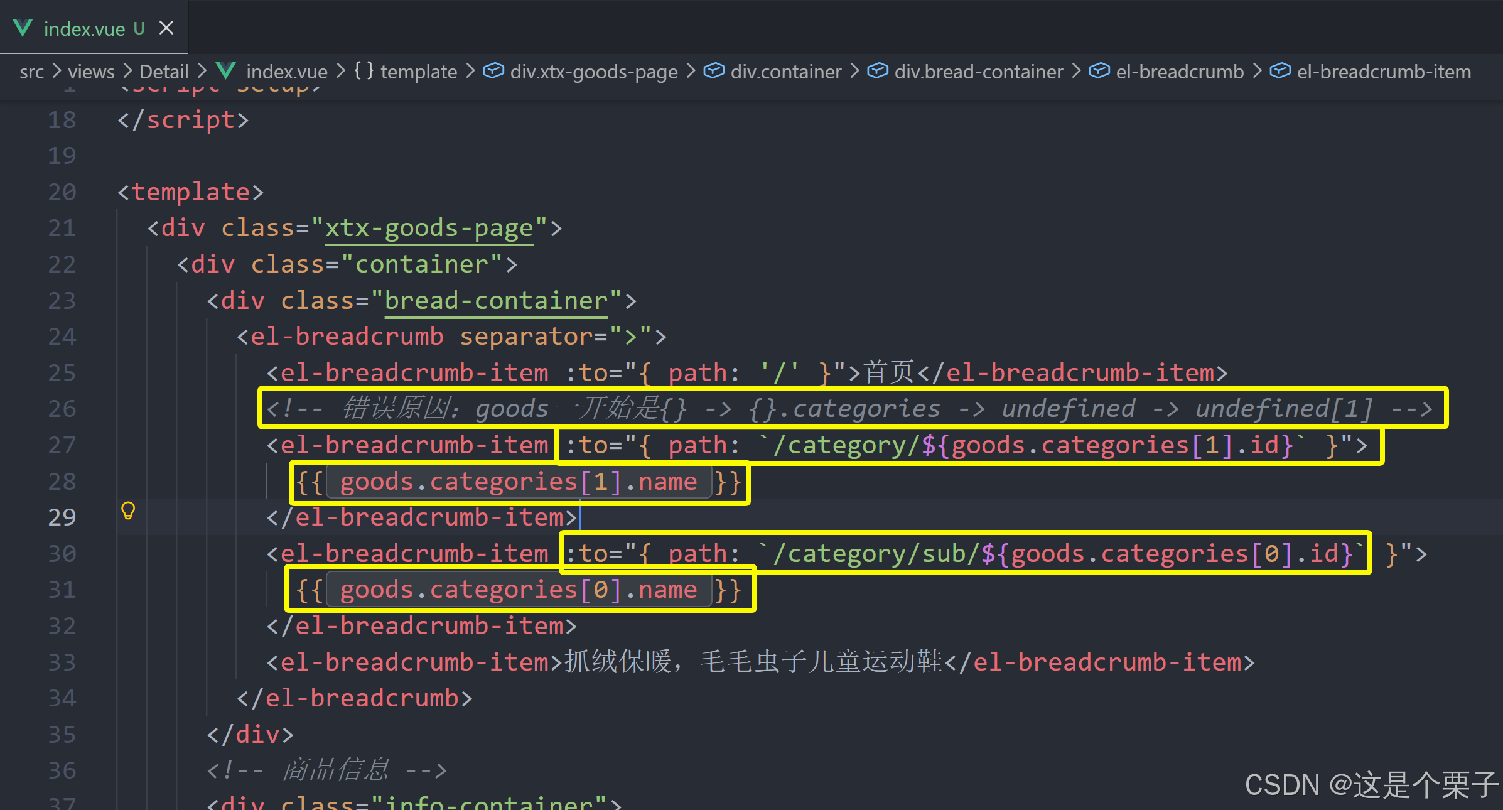Click line number 25 in gutter
Viewport: 1503px width, 810px height.
62,373
